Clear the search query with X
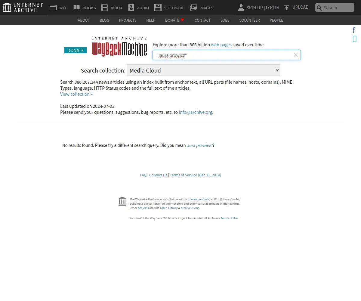The image size is (361, 301). point(296,55)
